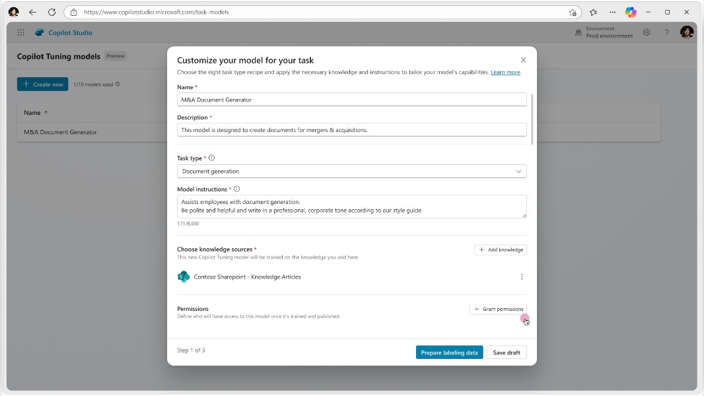Open the Copilot Studio app launcher waffle icon
The image size is (704, 396).
click(20, 32)
